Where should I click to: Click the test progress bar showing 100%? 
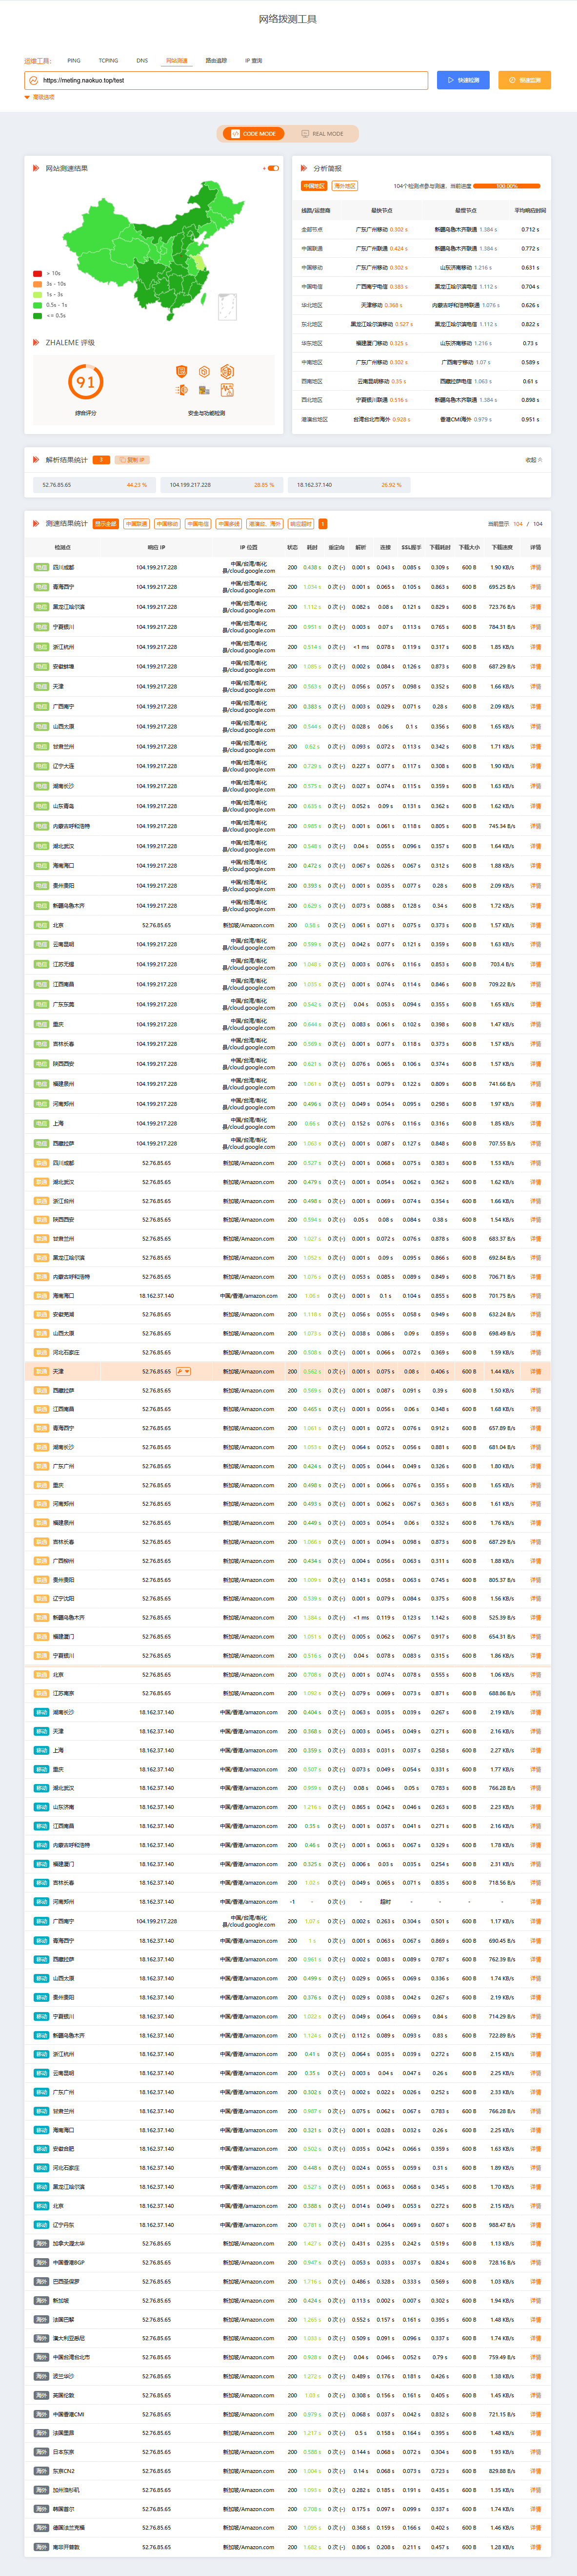(507, 186)
